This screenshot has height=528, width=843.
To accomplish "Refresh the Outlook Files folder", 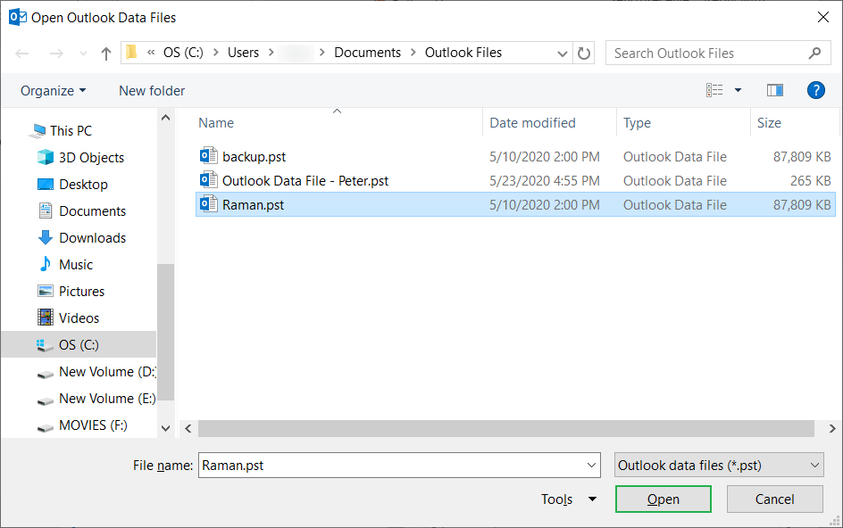I will point(584,54).
